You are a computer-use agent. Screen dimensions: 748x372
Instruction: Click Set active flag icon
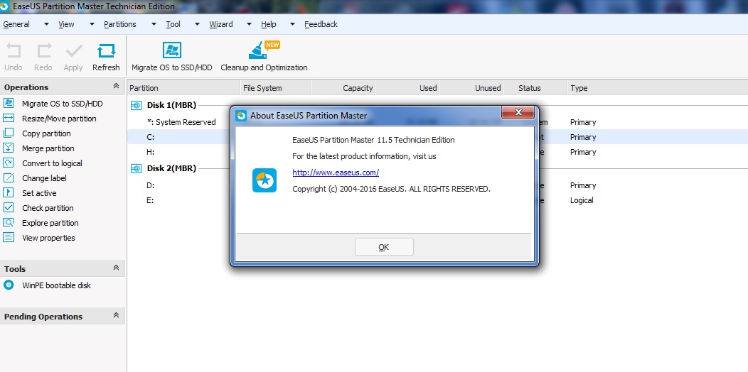click(9, 193)
